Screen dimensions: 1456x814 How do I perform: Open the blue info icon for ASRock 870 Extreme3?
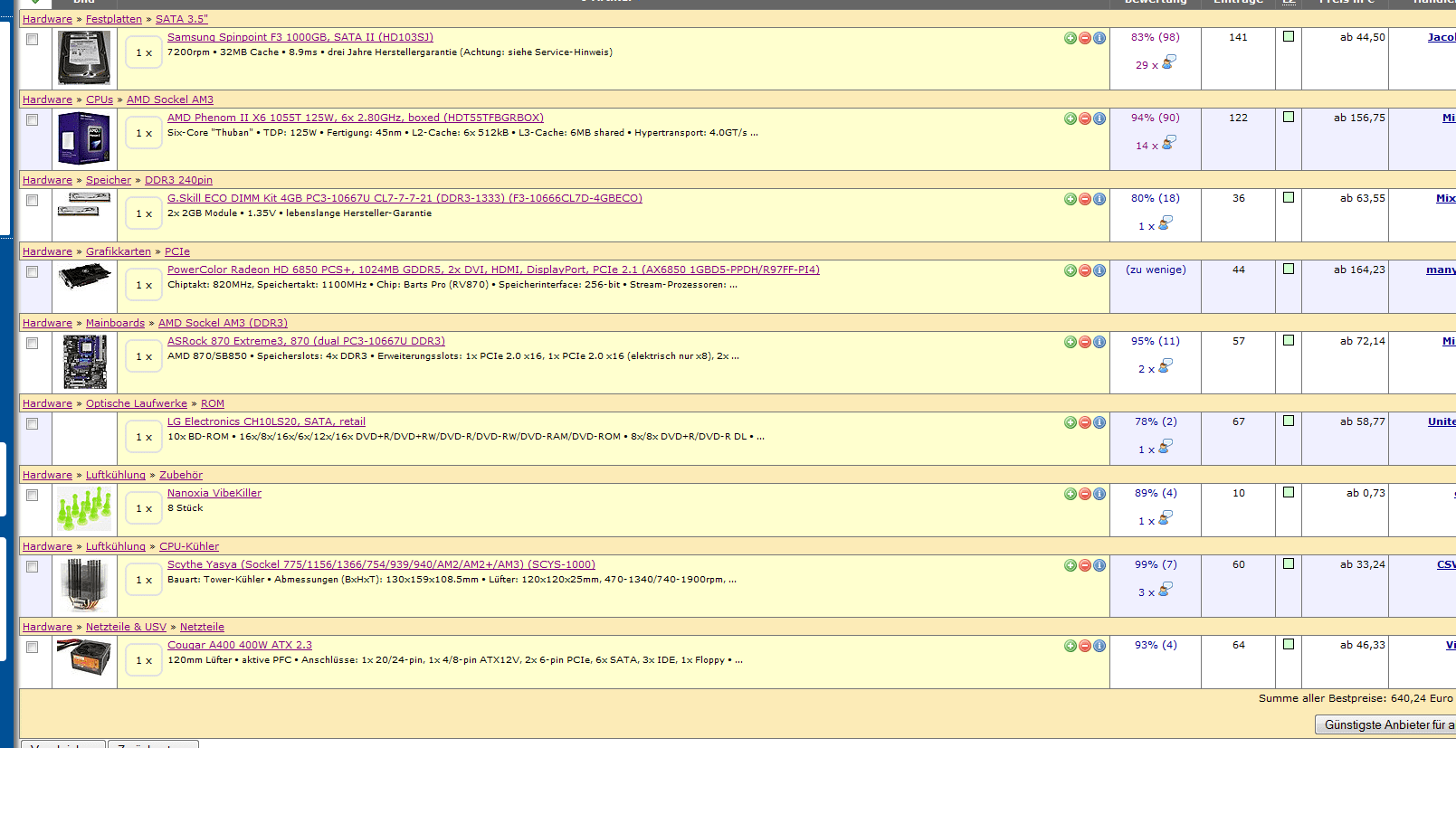pos(1099,342)
